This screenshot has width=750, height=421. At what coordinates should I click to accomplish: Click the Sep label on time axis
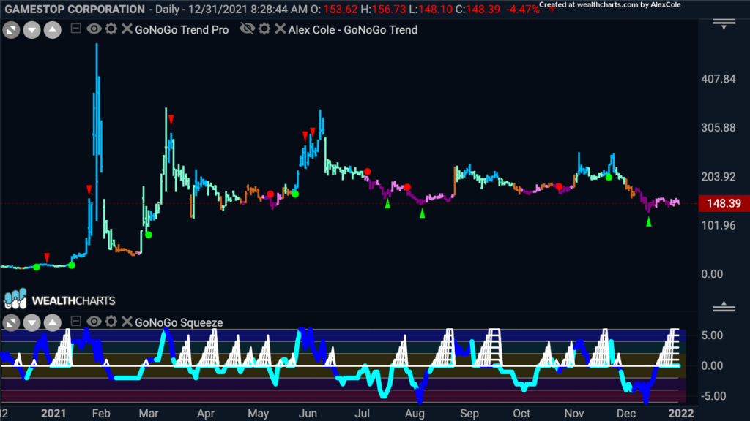(x=469, y=414)
